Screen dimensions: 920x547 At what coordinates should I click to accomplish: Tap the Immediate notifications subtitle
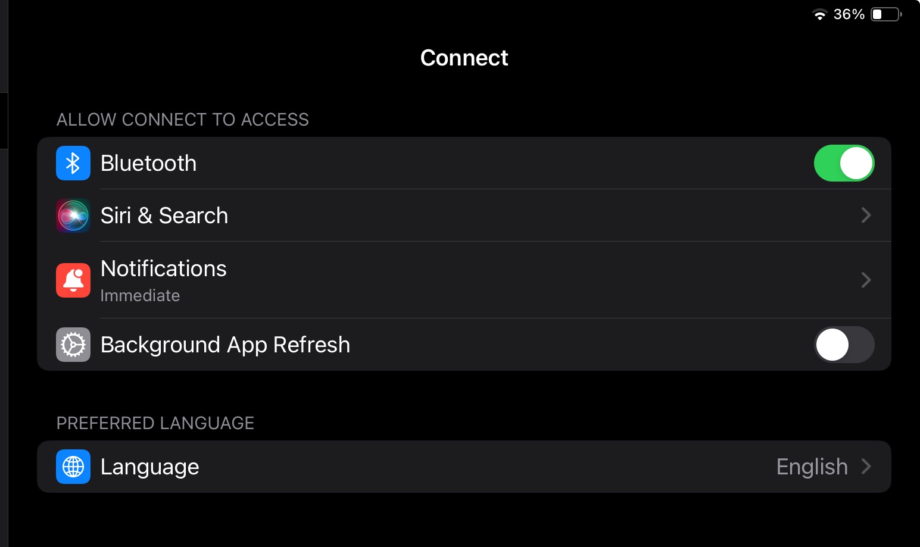pyautogui.click(x=140, y=295)
